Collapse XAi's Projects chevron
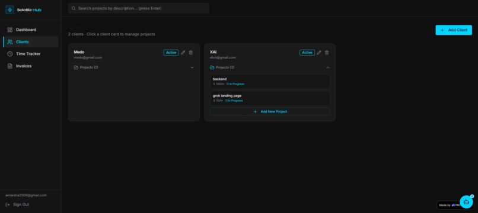 328,67
